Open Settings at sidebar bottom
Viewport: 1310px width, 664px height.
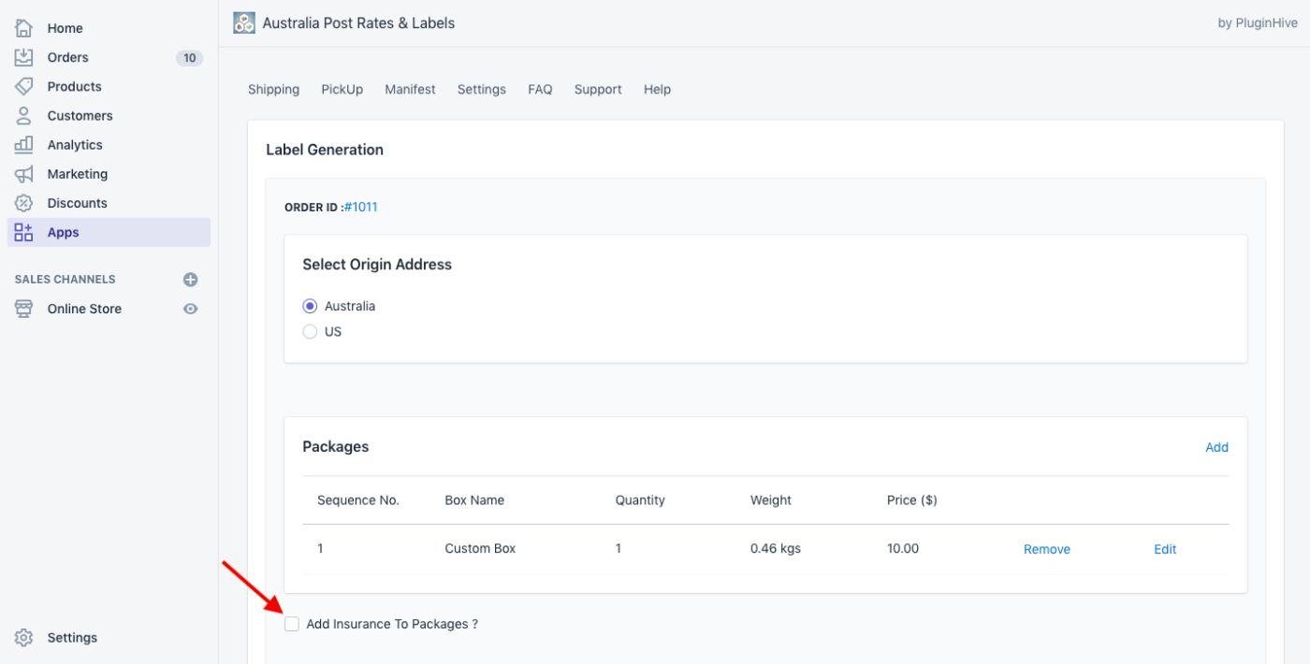pos(72,638)
